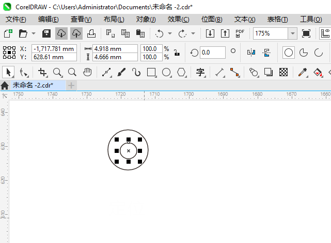331x243 pixels.
Task: Click the horizontal scale percent field
Action: click(152, 49)
